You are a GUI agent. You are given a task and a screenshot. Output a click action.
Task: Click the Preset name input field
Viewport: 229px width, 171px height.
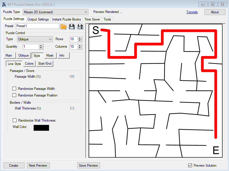click(37, 26)
